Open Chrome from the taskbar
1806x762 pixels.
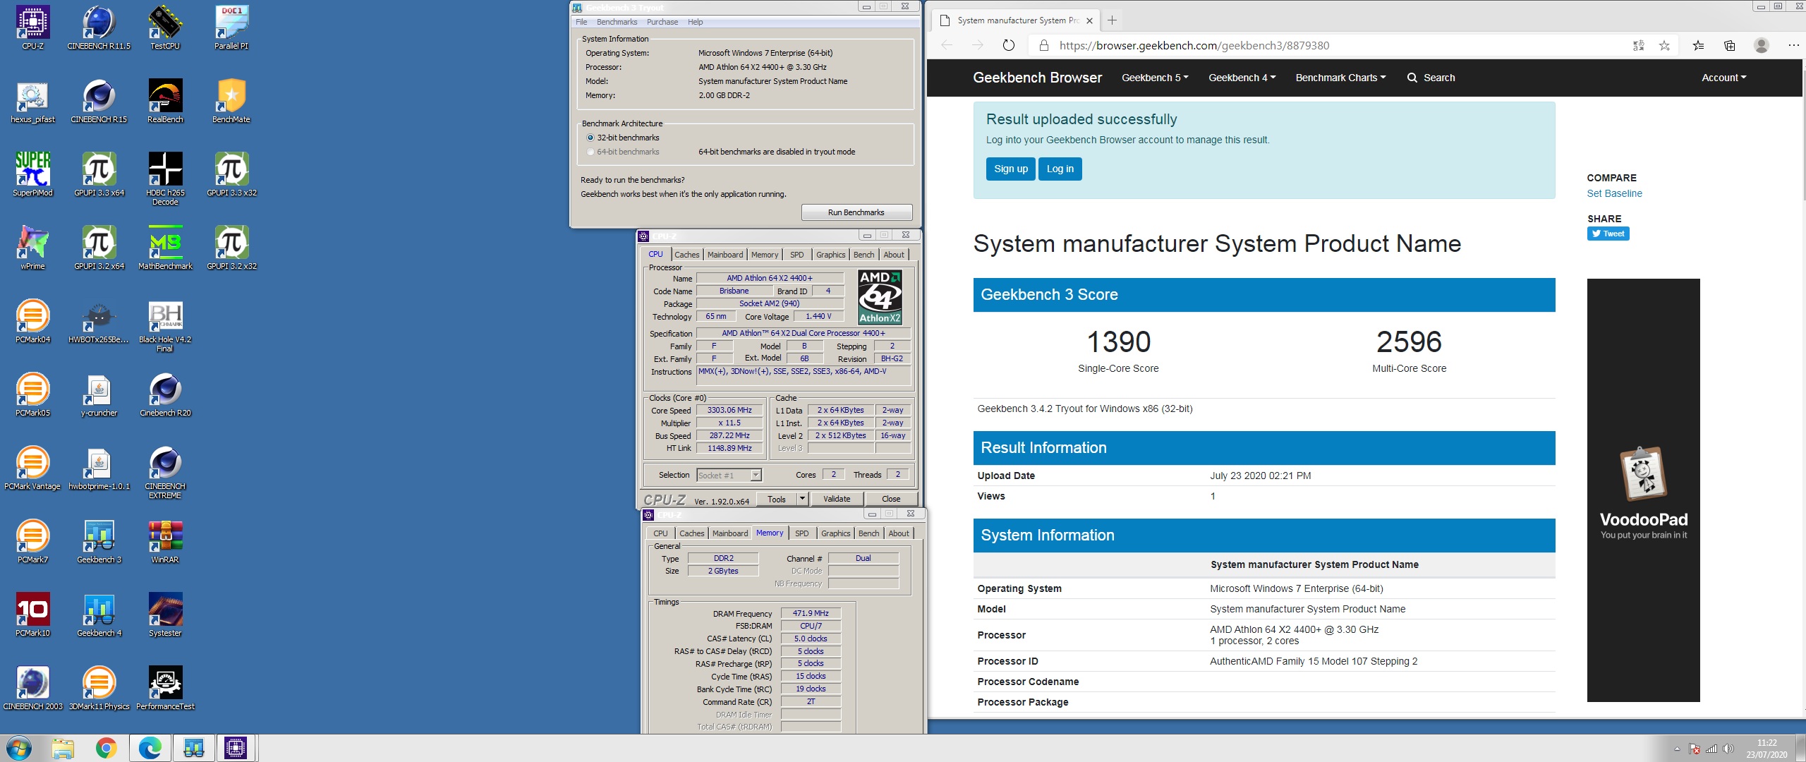[x=106, y=748]
